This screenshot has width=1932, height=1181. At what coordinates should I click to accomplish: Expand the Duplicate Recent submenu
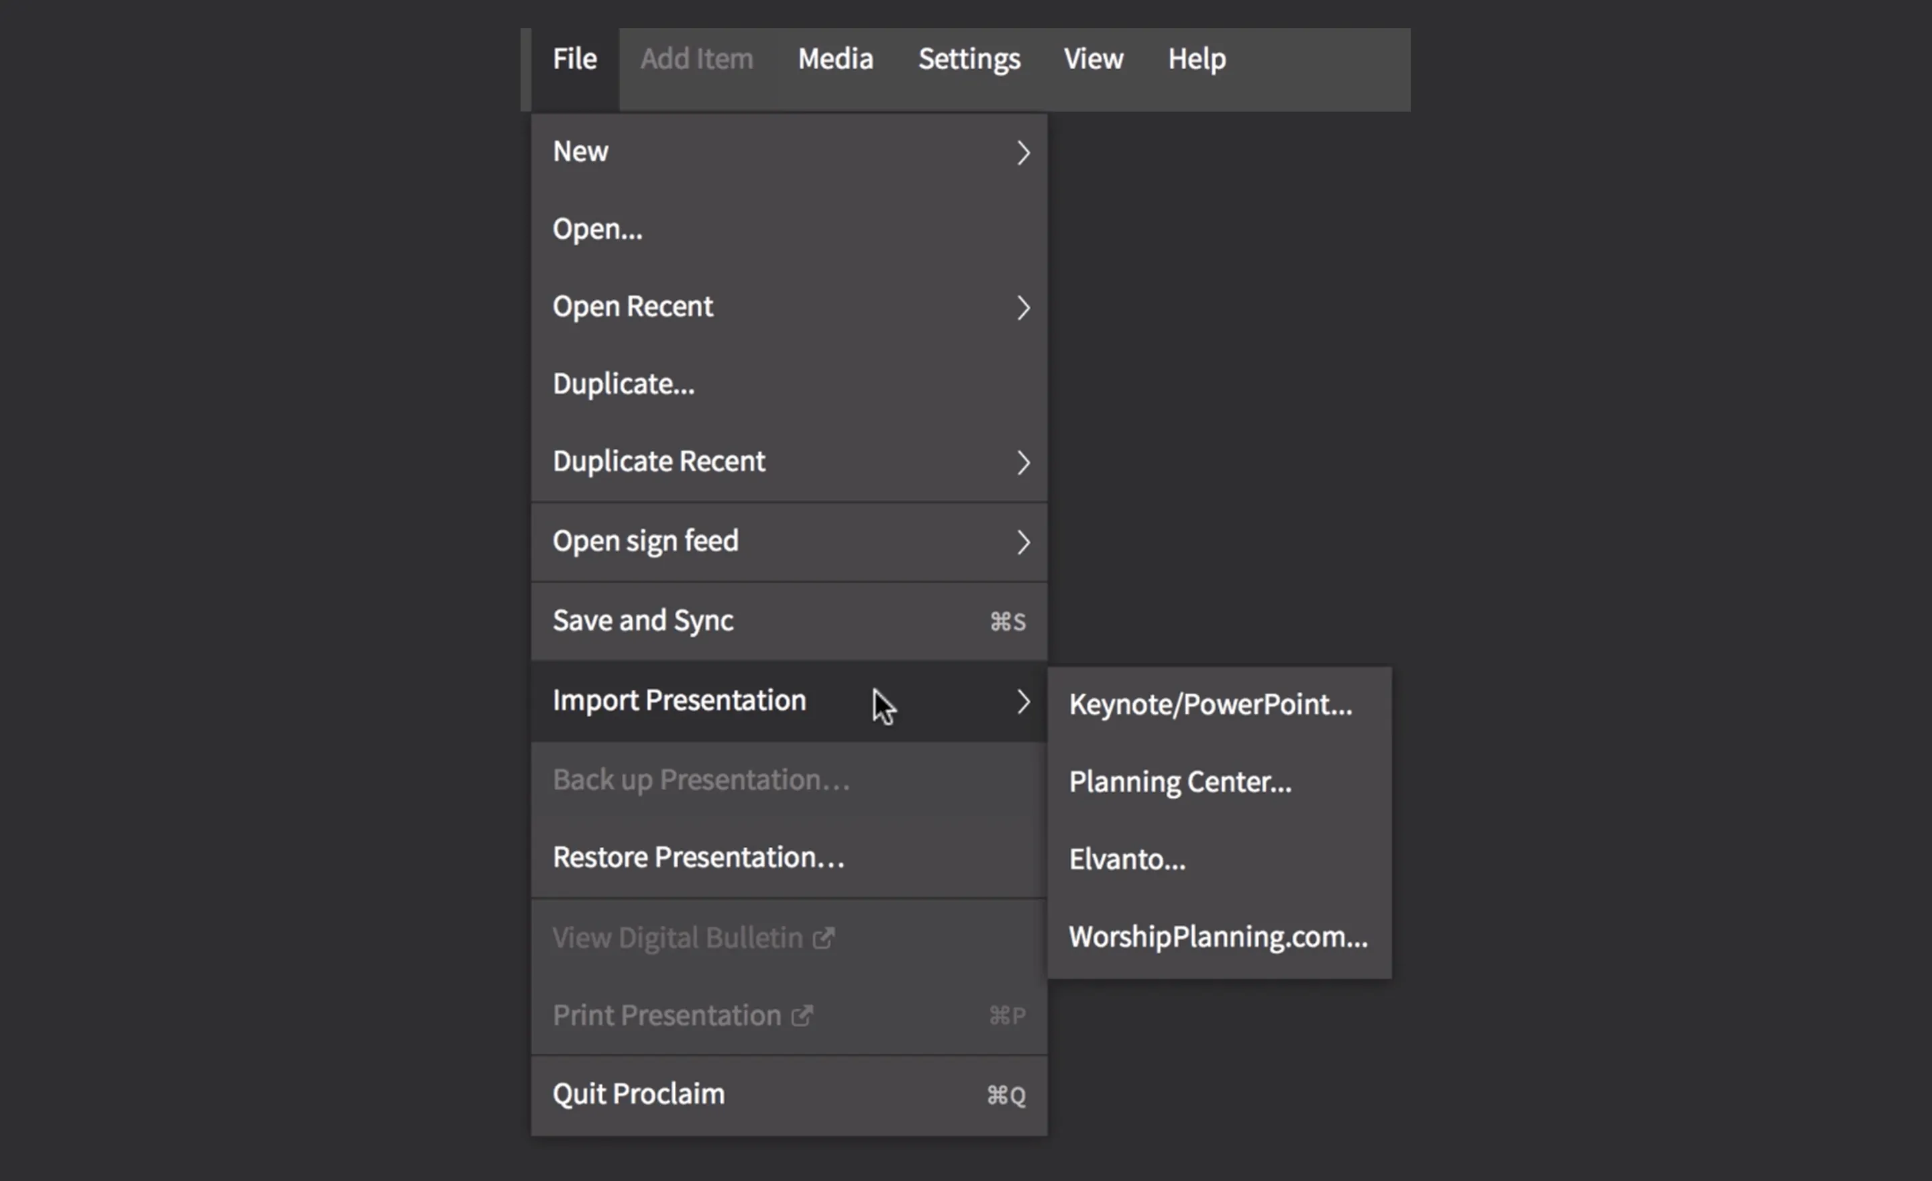(x=1023, y=463)
